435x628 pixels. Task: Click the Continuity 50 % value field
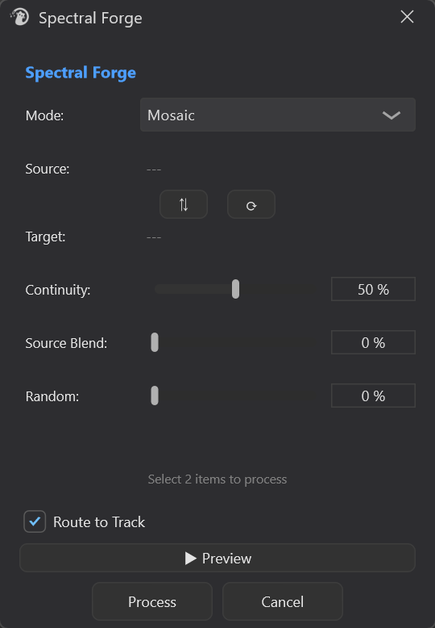(373, 289)
